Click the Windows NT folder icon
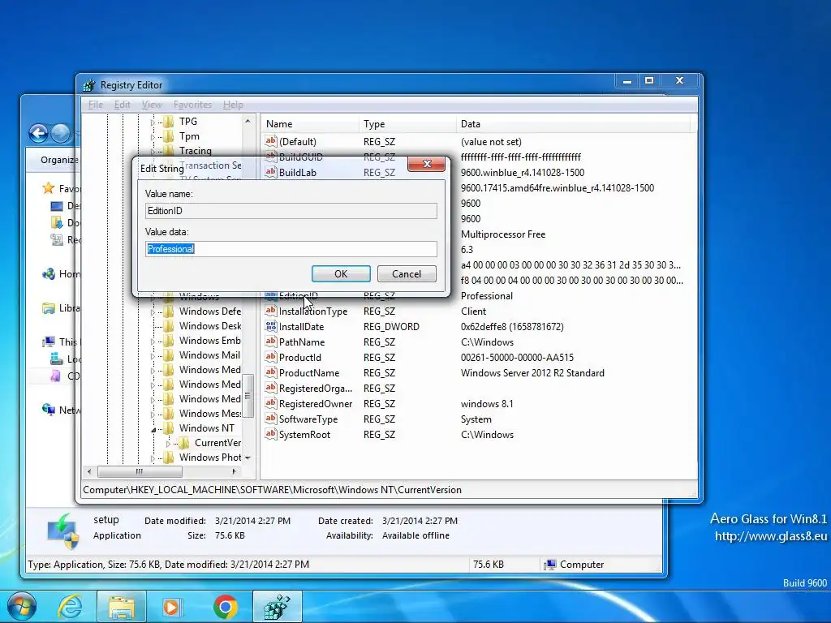Image resolution: width=831 pixels, height=623 pixels. 169,428
